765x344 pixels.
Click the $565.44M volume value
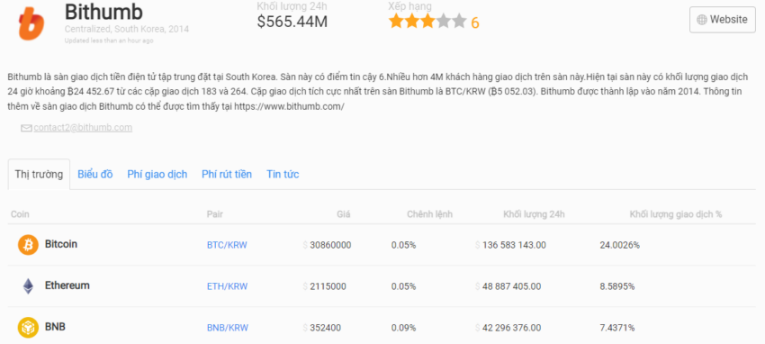pyautogui.click(x=292, y=22)
